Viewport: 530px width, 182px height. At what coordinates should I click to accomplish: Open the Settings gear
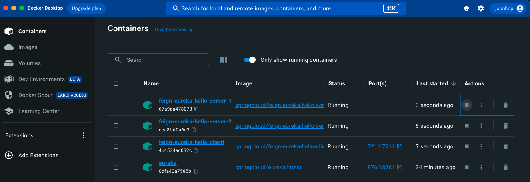(481, 8)
